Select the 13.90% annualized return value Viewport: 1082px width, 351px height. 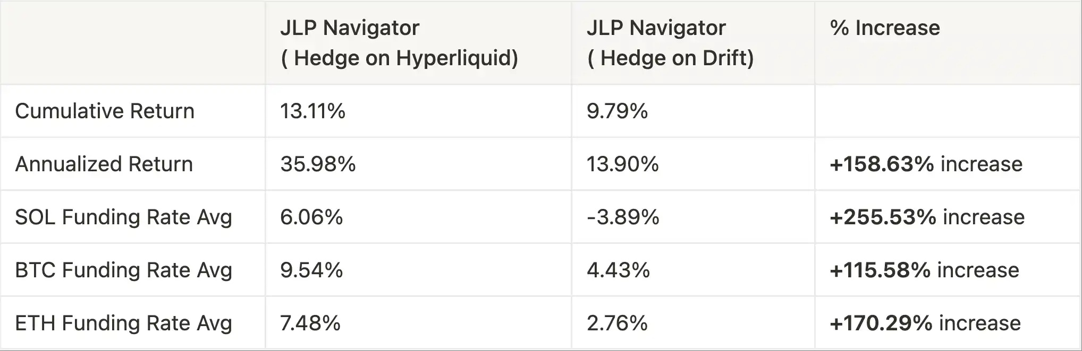(x=622, y=164)
